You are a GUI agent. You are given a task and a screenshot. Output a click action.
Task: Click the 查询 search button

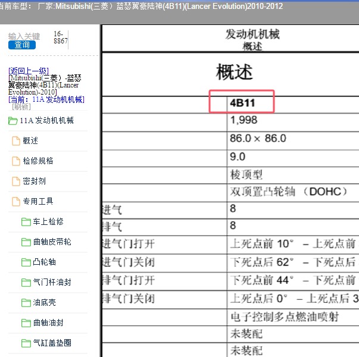coord(22,45)
